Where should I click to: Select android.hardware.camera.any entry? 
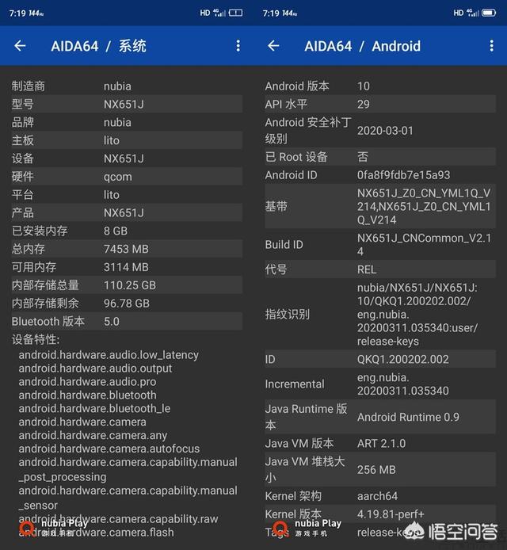tap(93, 435)
